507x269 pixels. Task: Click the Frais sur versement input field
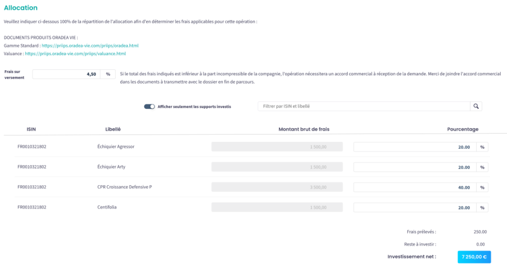tap(67, 74)
